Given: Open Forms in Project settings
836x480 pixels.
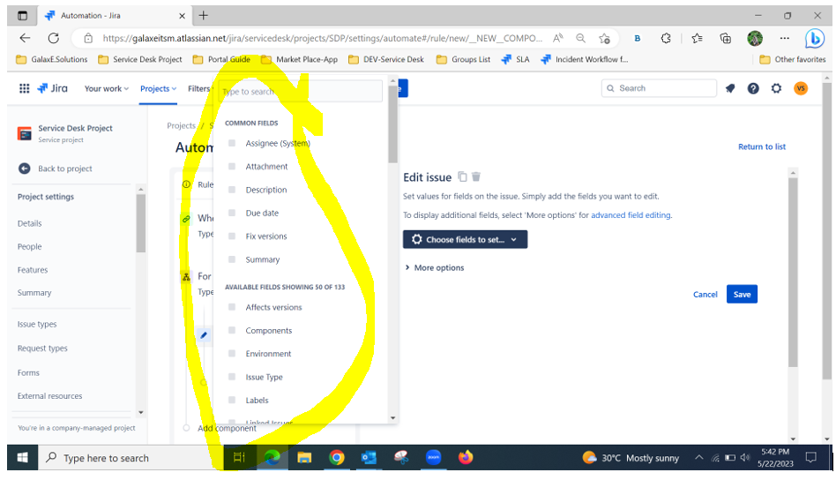Looking at the screenshot, I should tap(28, 373).
